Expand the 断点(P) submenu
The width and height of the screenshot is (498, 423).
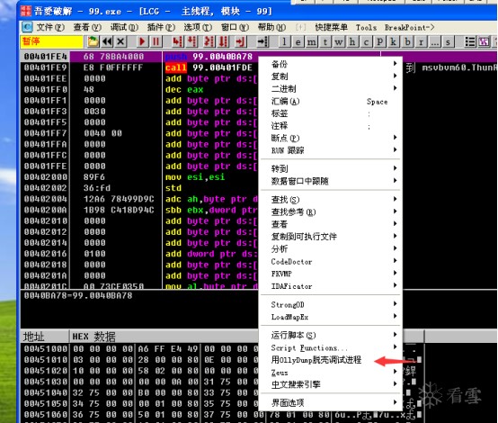(x=330, y=138)
